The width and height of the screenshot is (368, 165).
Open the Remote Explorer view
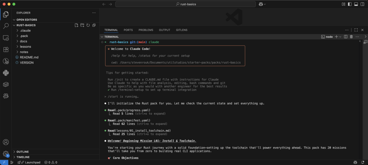coord(5,38)
